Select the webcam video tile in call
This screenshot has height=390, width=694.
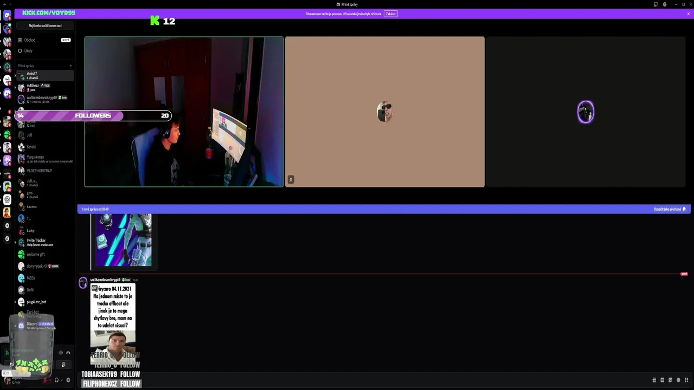click(x=184, y=112)
